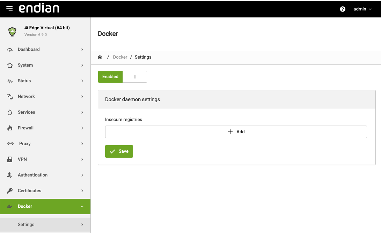
Task: Expand the Network menu chevron
Action: (82, 97)
